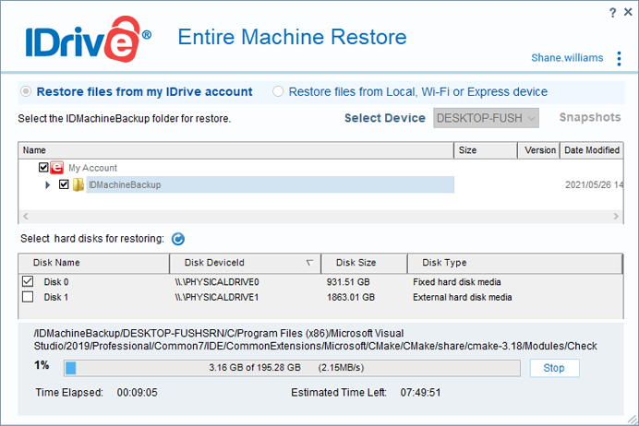Viewport: 639px width, 426px height.
Task: Click the \\.\PHYSICALDRIVE0 device id
Action: coord(217,282)
